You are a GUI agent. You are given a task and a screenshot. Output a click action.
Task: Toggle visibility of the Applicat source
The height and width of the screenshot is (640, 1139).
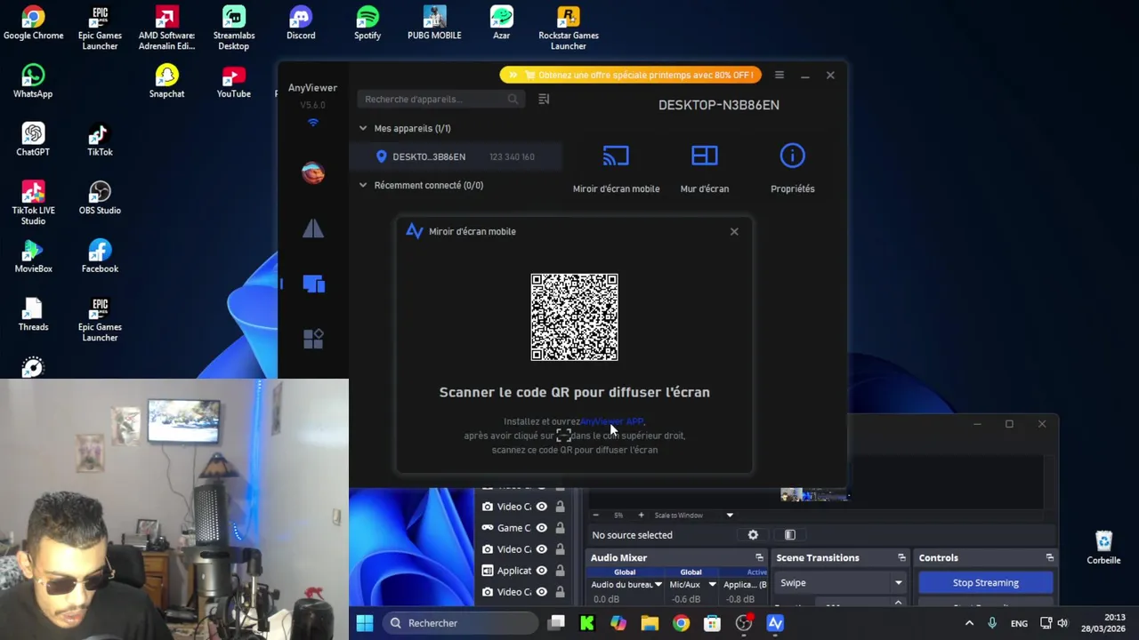pos(541,571)
